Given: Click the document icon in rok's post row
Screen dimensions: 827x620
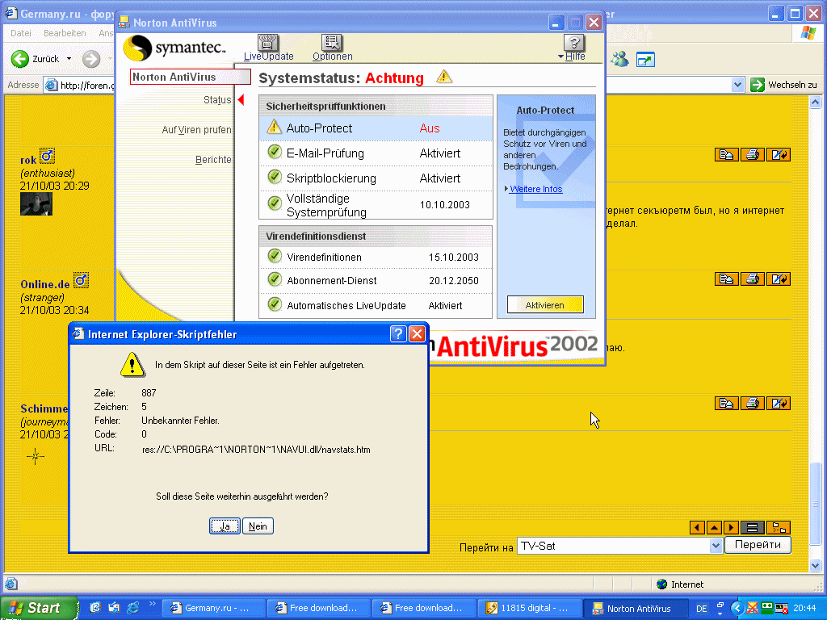Looking at the screenshot, I should [727, 154].
